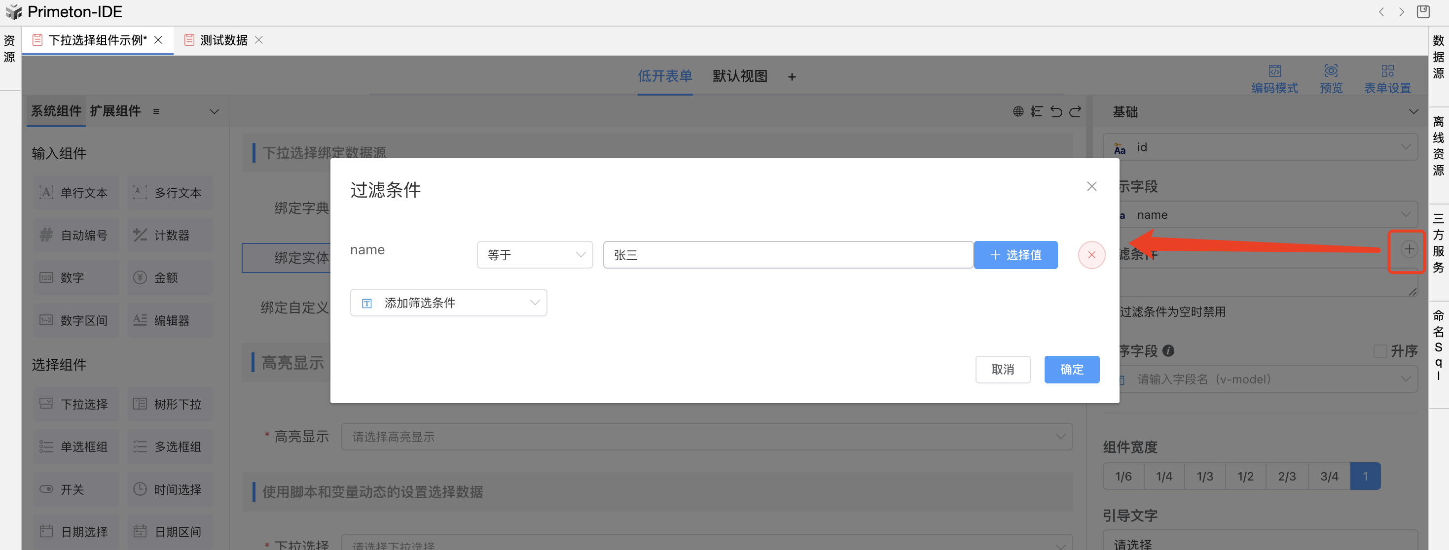
Task: Click the redo arrow icon
Action: (x=1075, y=111)
